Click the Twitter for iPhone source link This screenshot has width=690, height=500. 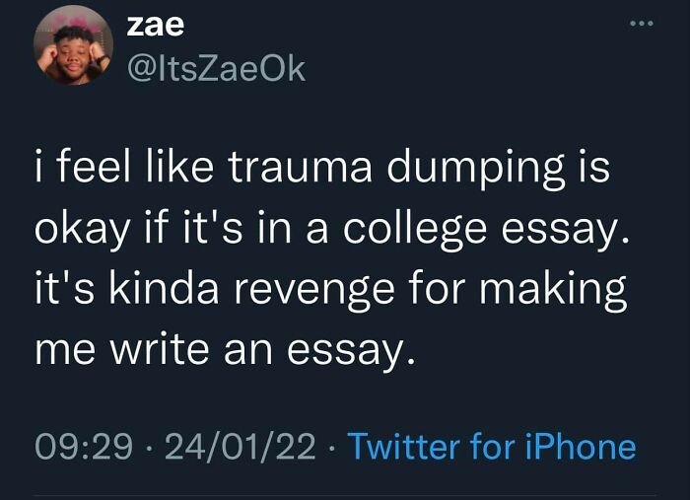492,447
